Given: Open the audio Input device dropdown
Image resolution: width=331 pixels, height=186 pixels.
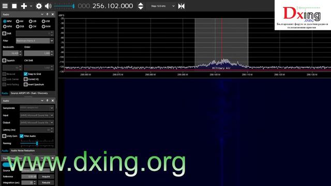Looking at the screenshot, I should pos(37,115).
